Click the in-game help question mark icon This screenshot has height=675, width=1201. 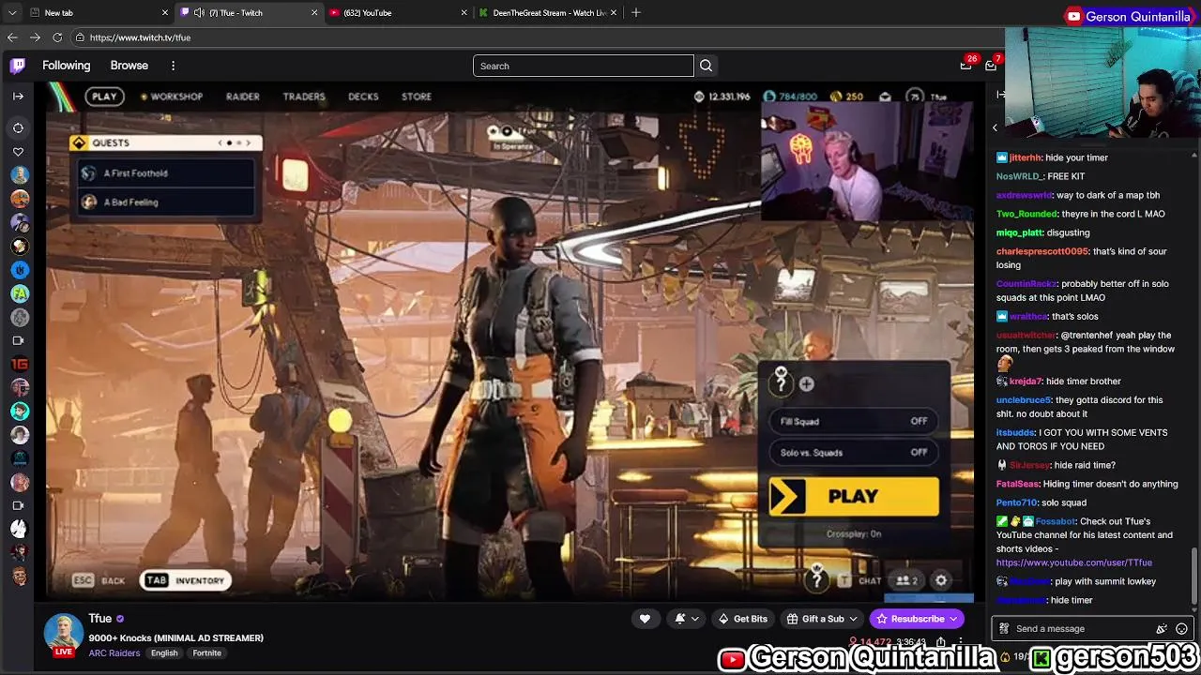pyautogui.click(x=816, y=580)
